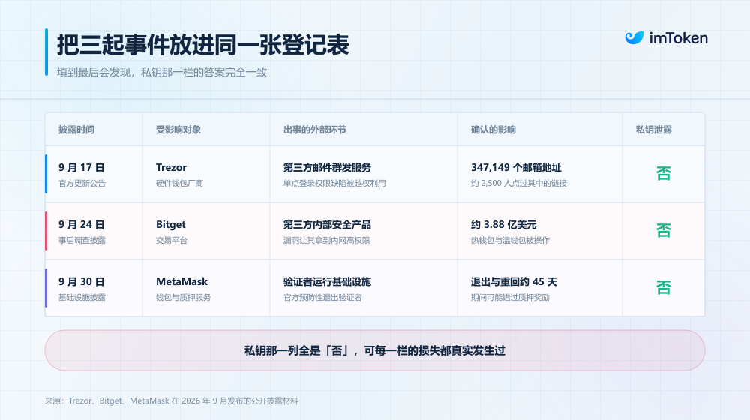Click the text 验证者运行基础设施

tap(327, 282)
